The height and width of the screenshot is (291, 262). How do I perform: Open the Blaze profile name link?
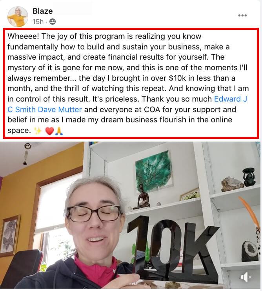[42, 11]
